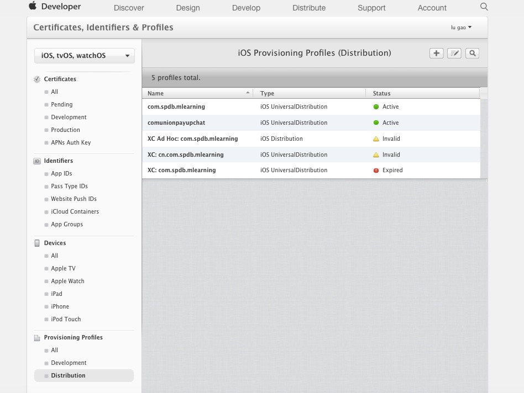Select the com.spdb.mlearning profile row

(x=311, y=107)
